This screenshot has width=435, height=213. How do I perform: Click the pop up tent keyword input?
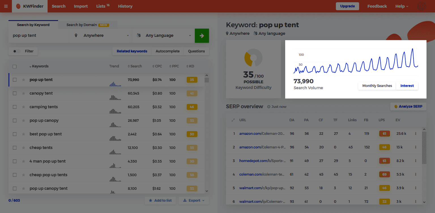pyautogui.click(x=40, y=36)
